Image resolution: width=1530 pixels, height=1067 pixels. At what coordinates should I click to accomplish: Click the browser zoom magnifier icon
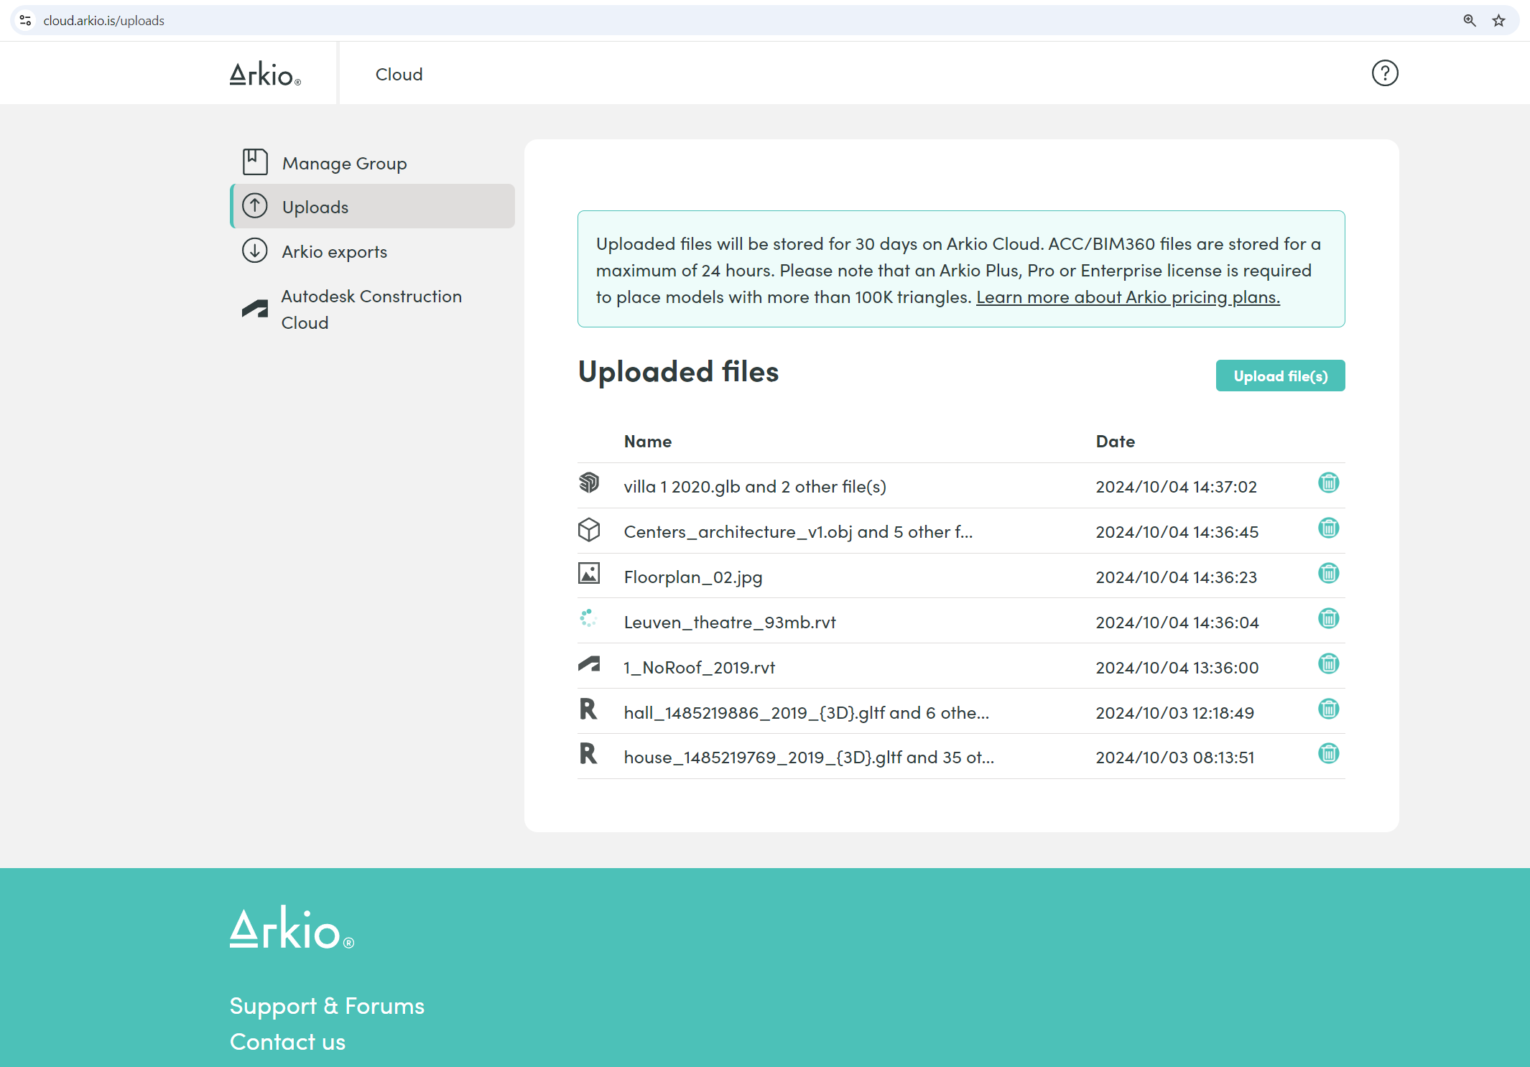[x=1469, y=21]
